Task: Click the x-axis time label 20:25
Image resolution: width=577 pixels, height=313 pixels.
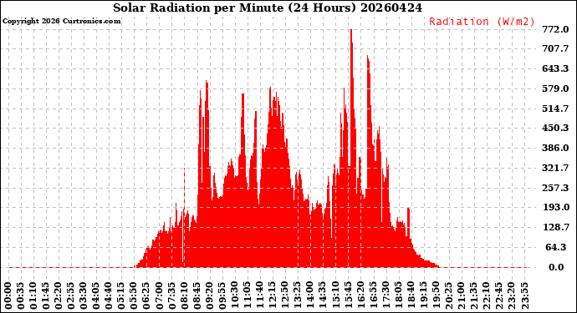Action: click(449, 296)
